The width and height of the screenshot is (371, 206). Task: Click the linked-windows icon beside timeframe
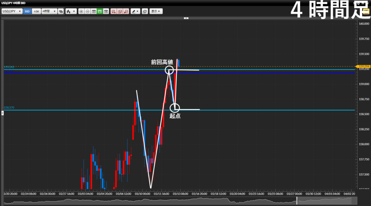pyautogui.click(x=61, y=11)
